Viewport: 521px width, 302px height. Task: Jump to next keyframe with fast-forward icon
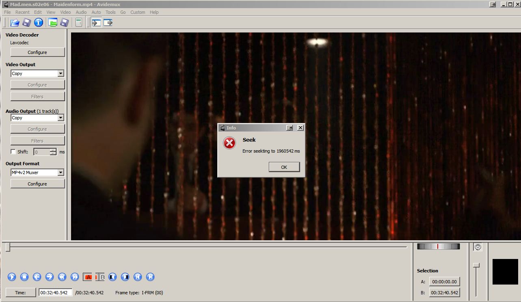coord(75,277)
